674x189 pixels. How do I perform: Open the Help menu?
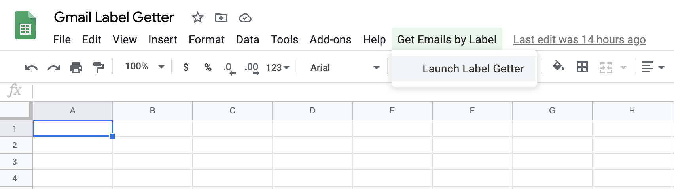tap(374, 40)
